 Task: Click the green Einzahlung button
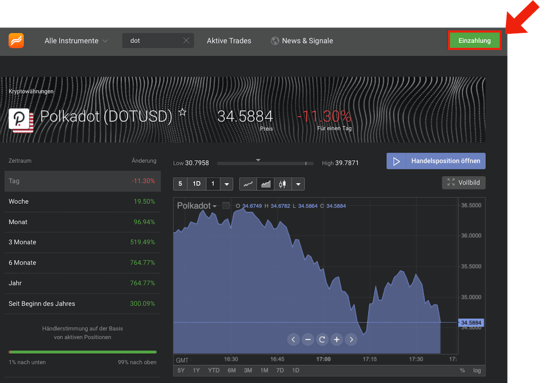click(x=474, y=40)
